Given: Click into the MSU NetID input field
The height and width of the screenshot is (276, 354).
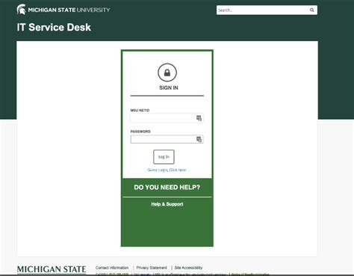Looking at the screenshot, I should [167, 118].
